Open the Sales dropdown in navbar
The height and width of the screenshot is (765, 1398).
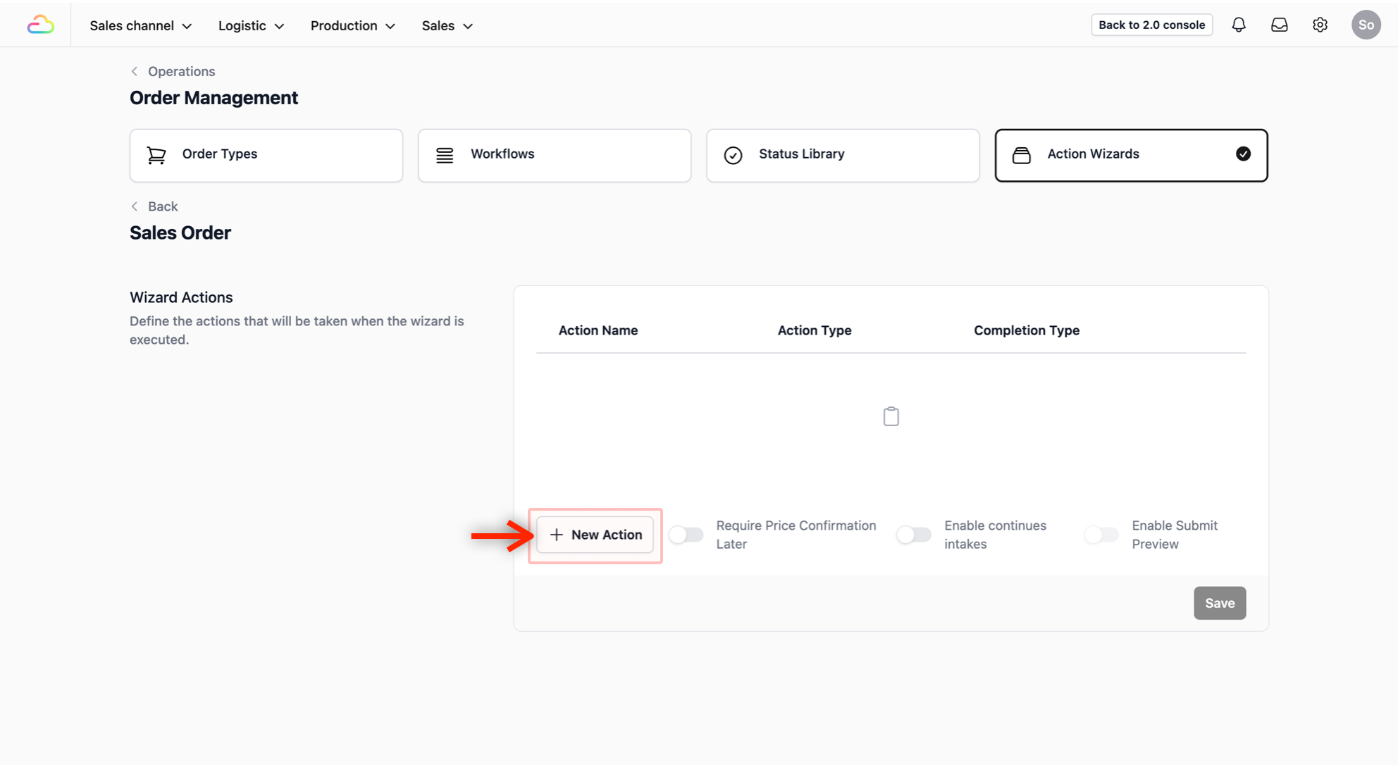[x=447, y=25]
